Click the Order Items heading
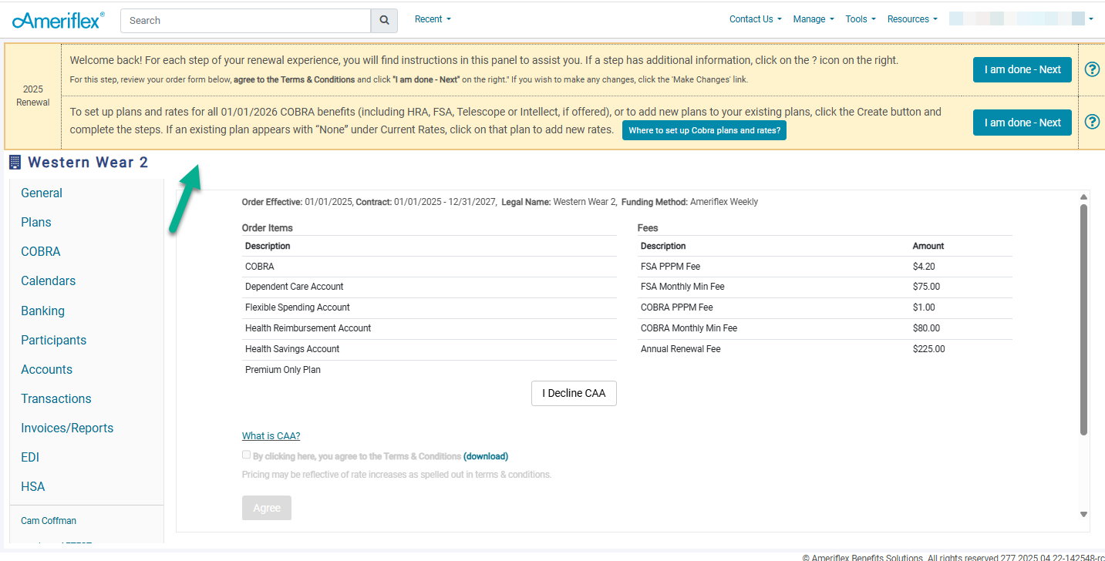The height and width of the screenshot is (561, 1105). click(x=268, y=228)
